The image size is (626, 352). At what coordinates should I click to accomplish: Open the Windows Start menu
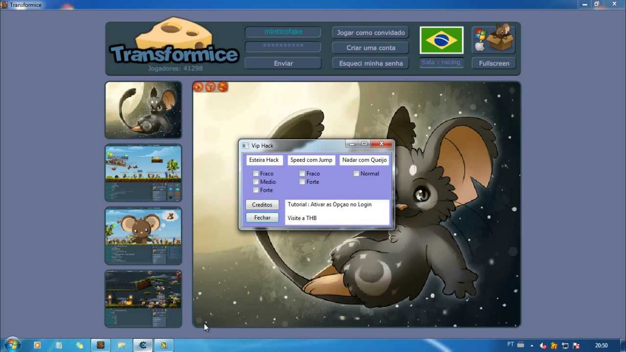[13, 345]
